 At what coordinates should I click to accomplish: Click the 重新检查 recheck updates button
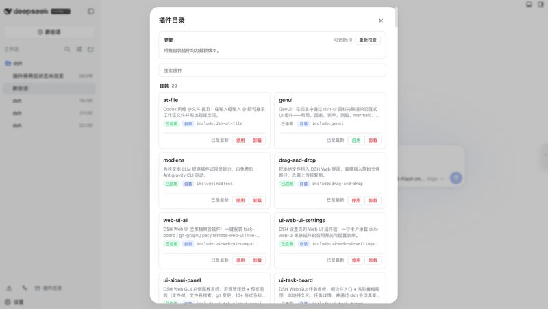pyautogui.click(x=368, y=40)
